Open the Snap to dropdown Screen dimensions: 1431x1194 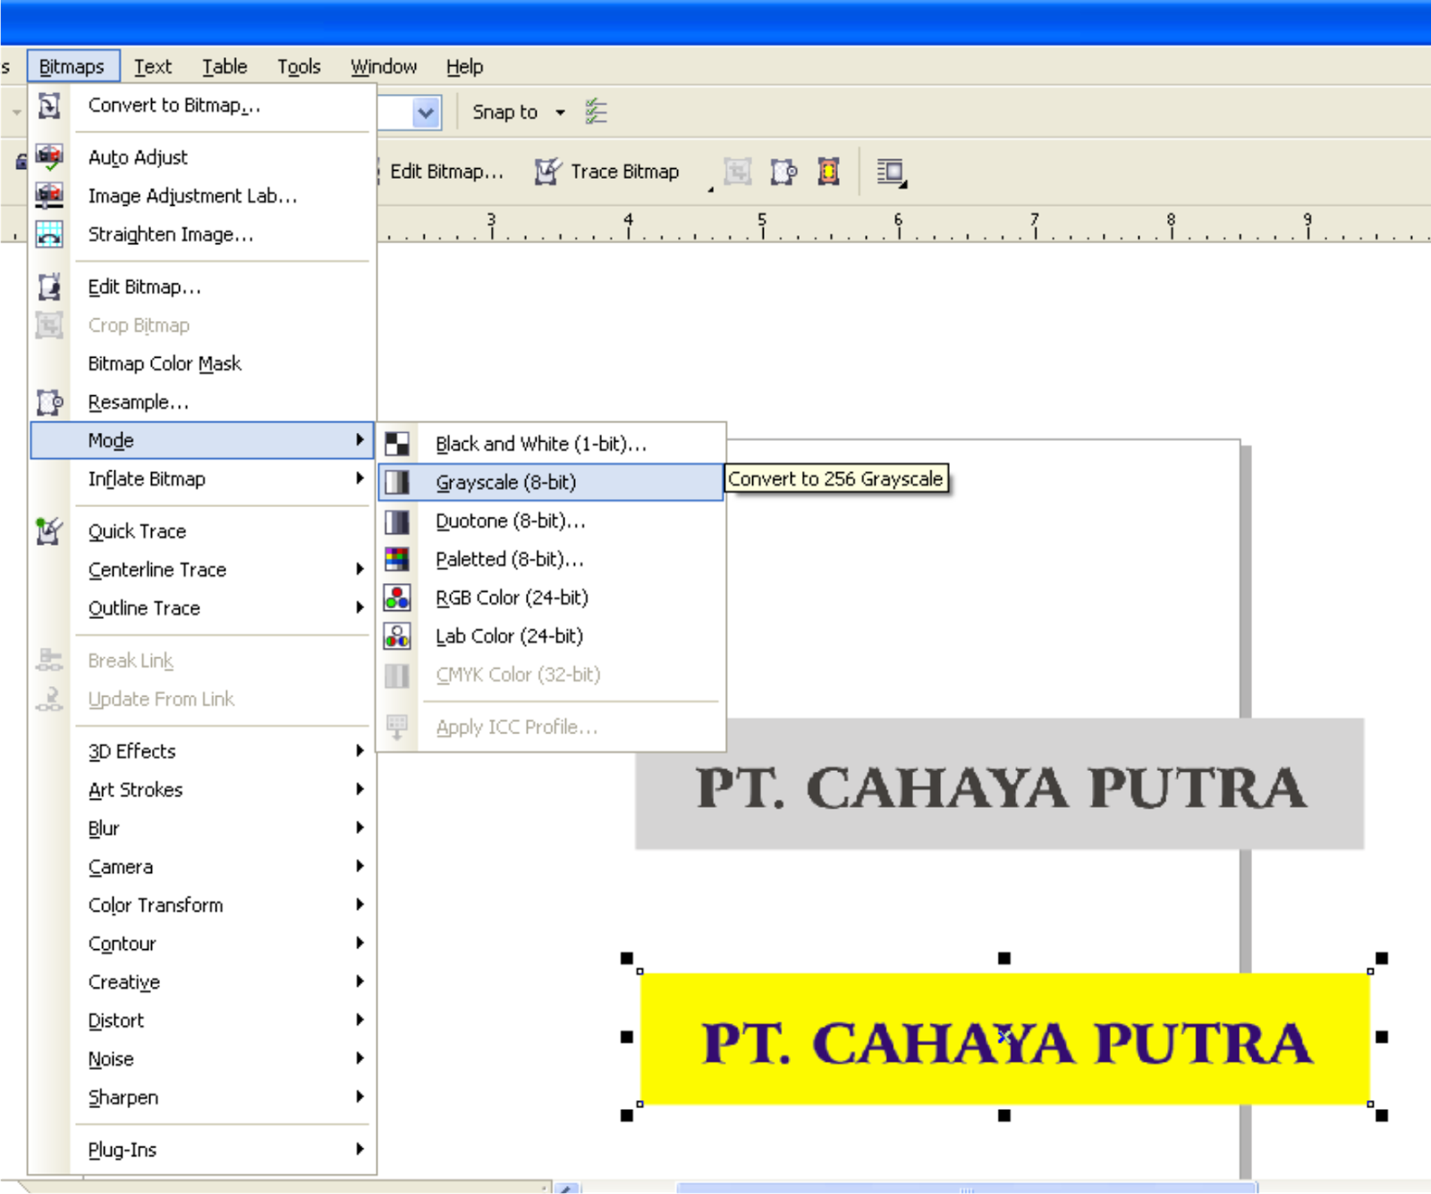tap(561, 112)
